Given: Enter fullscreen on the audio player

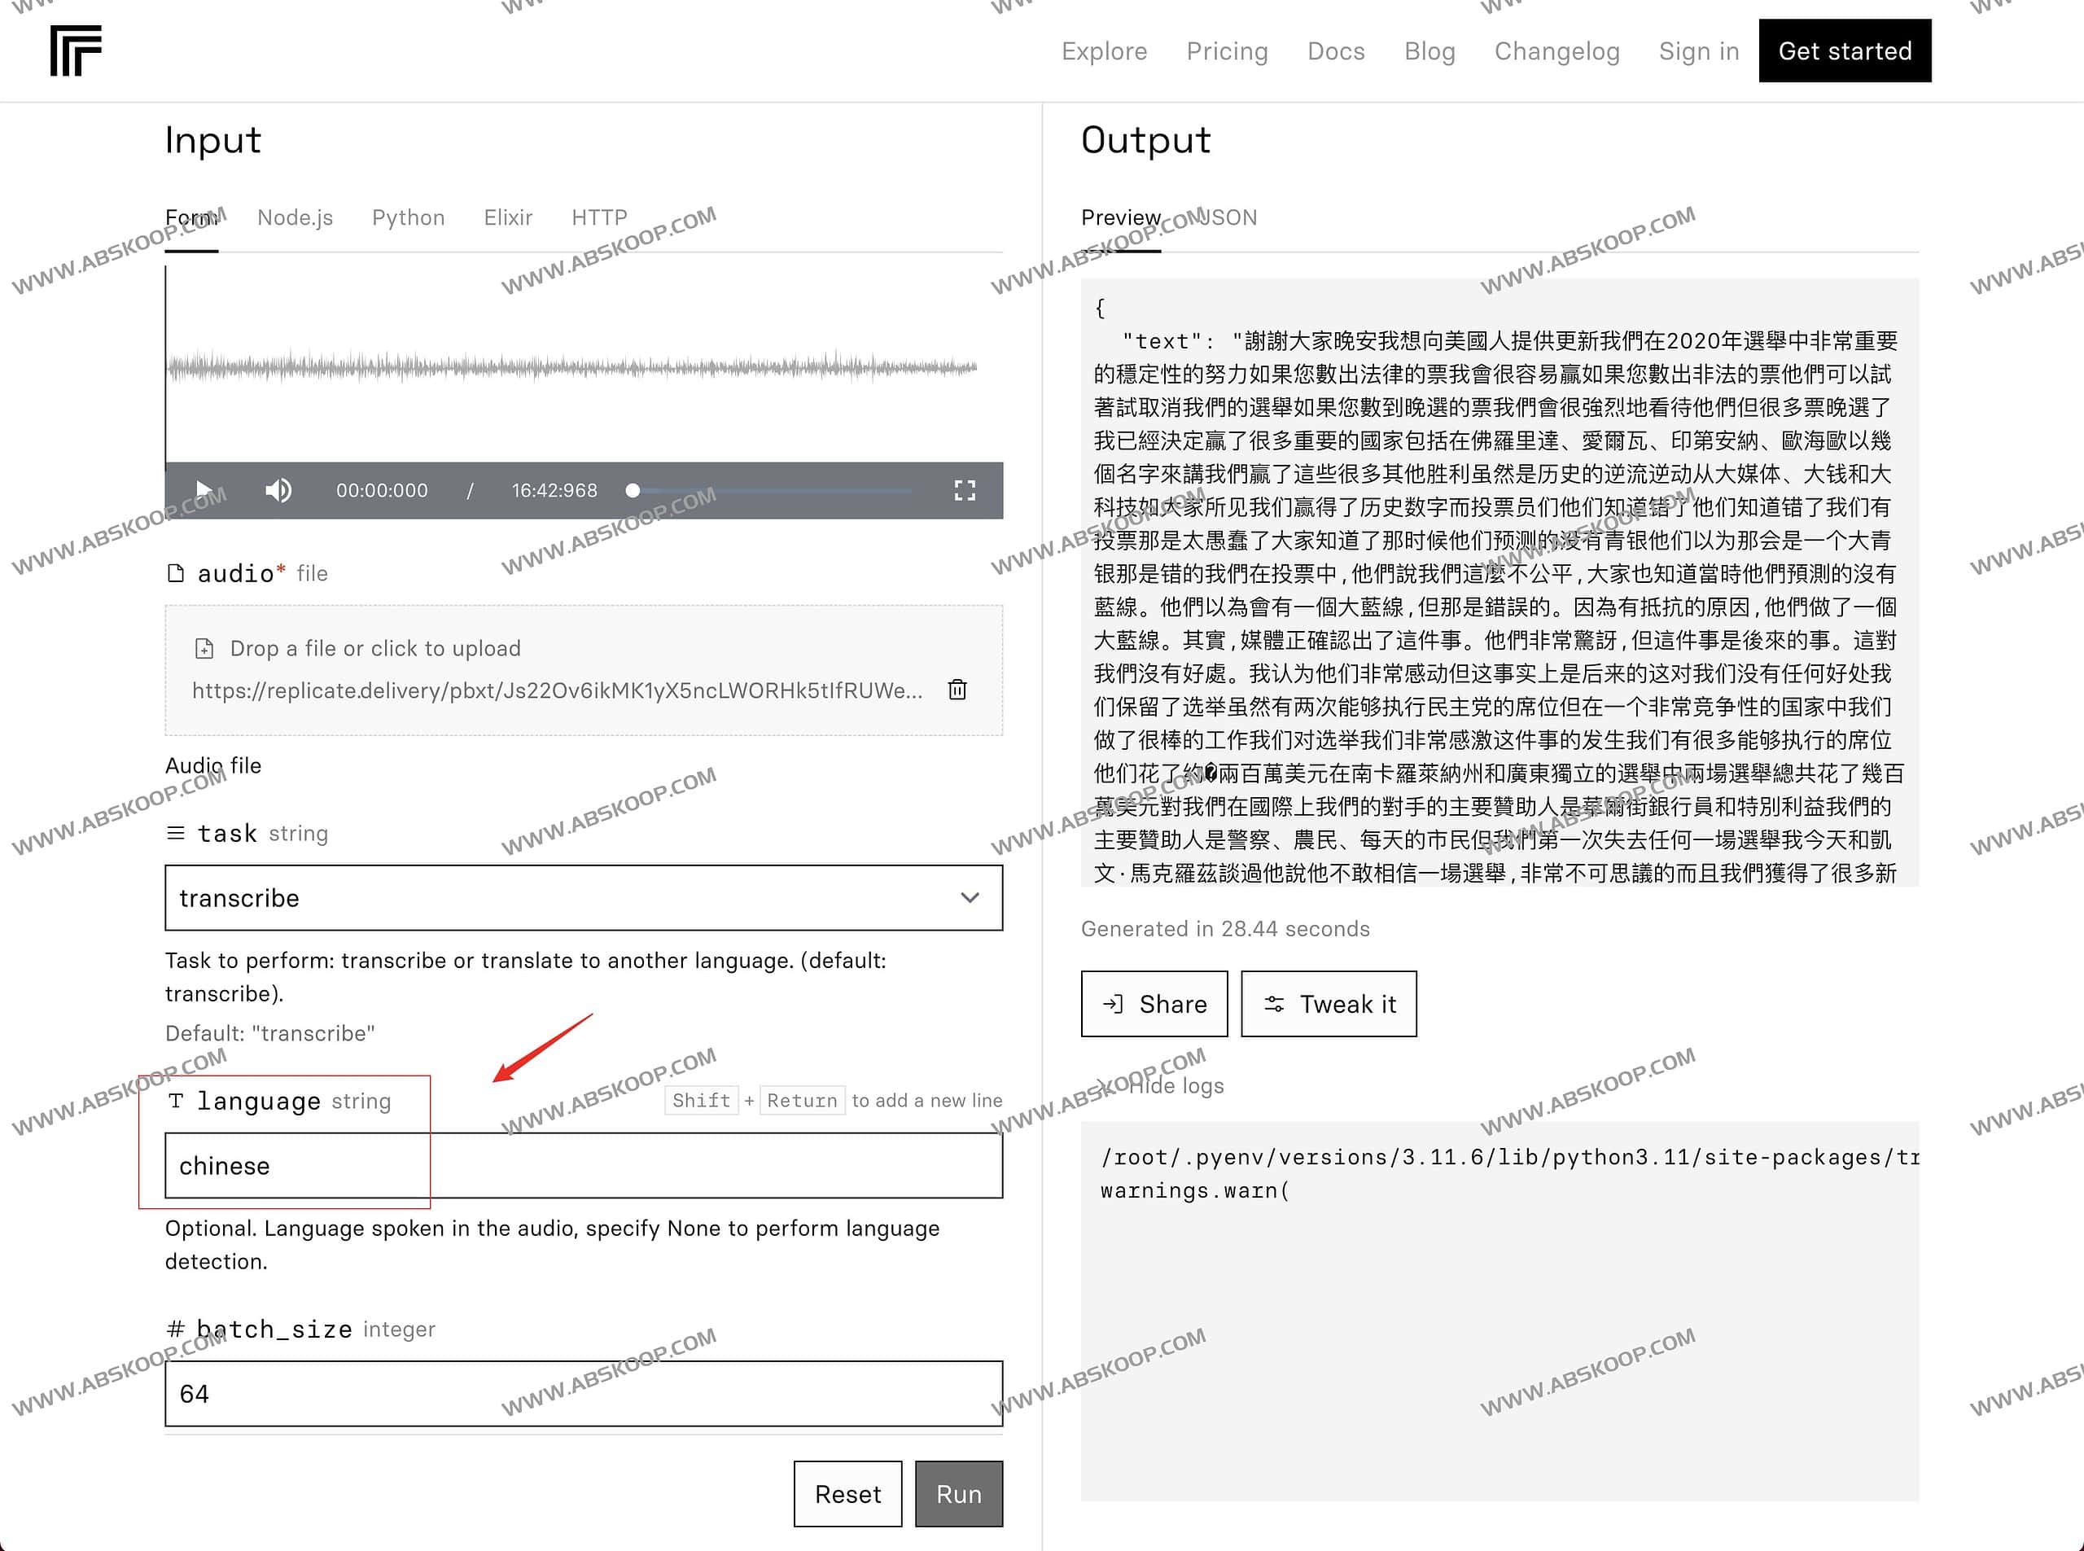Looking at the screenshot, I should [964, 490].
